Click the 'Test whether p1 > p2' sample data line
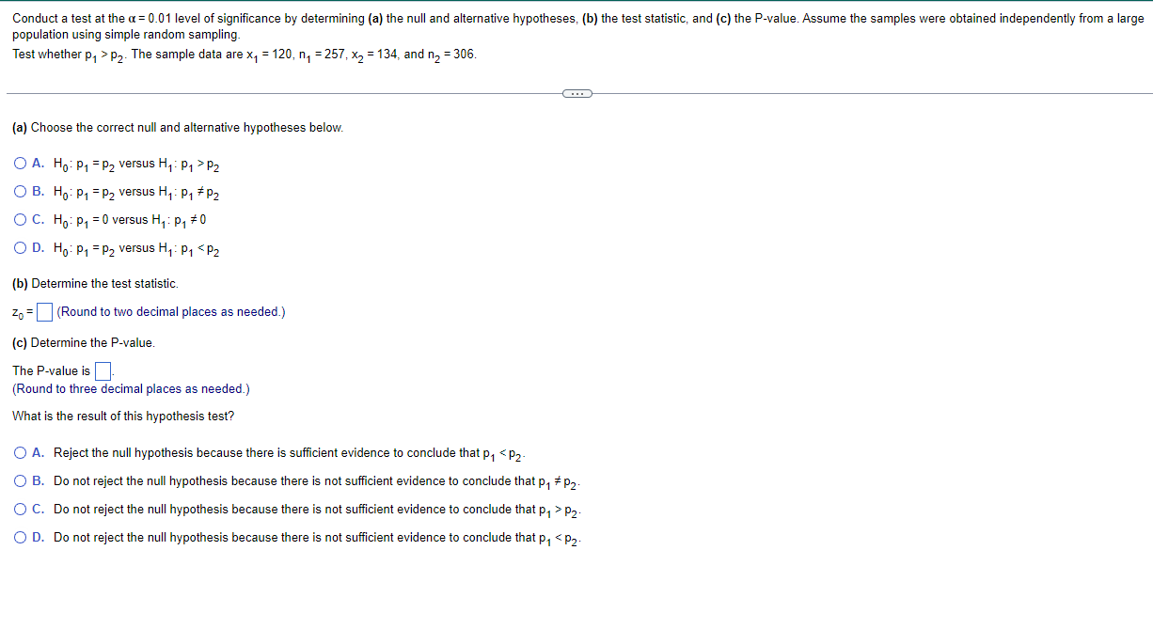The height and width of the screenshot is (629, 1153). click(x=245, y=55)
